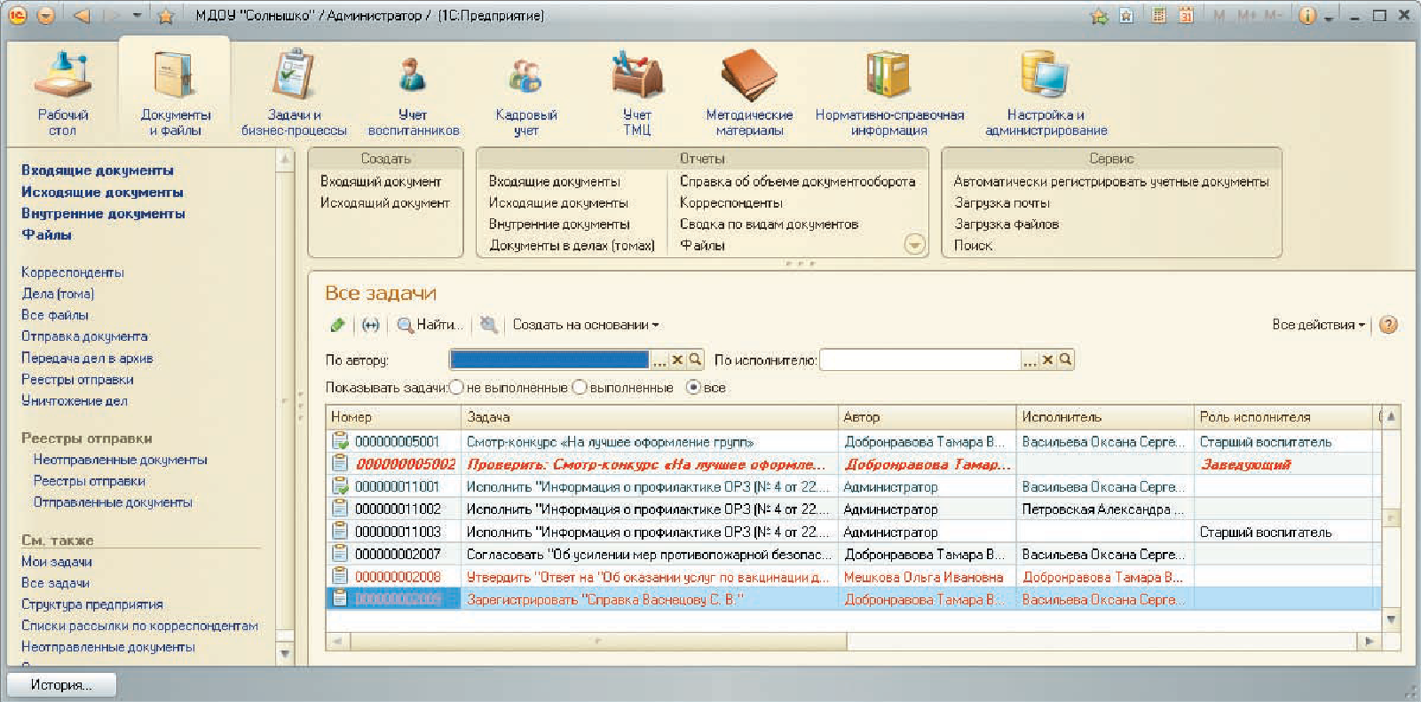Open search magnifier for По автору field
The image size is (1421, 702).
[x=695, y=359]
